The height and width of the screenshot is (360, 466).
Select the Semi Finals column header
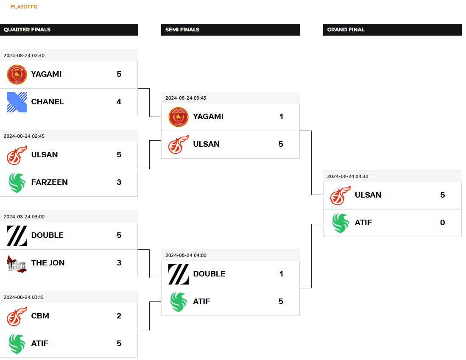182,30
